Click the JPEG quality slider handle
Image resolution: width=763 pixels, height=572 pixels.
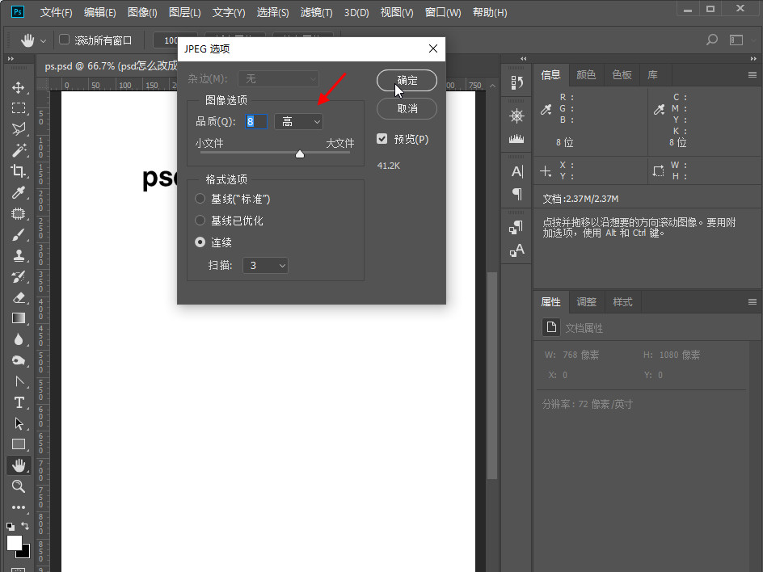click(300, 153)
